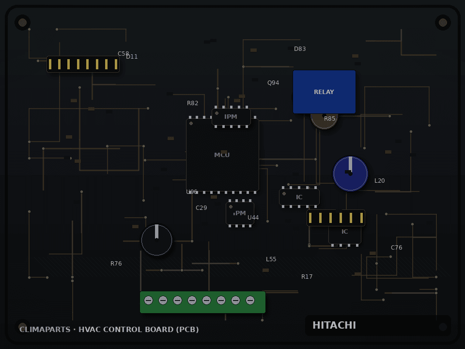The width and height of the screenshot is (465, 349).
Task: Click the CLIMAPARTS HVAC CONTROL BOARD caption
Action: click(x=109, y=330)
